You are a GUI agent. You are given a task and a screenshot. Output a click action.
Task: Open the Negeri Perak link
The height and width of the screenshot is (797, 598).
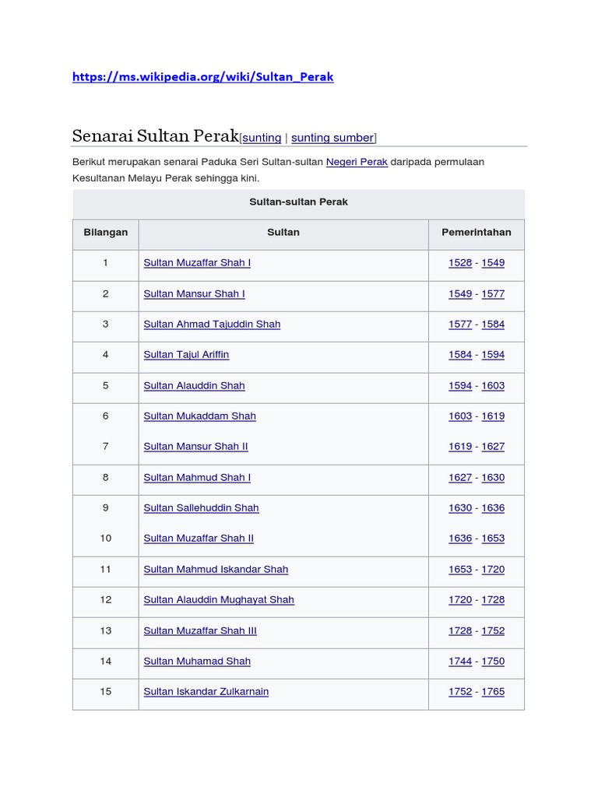357,162
